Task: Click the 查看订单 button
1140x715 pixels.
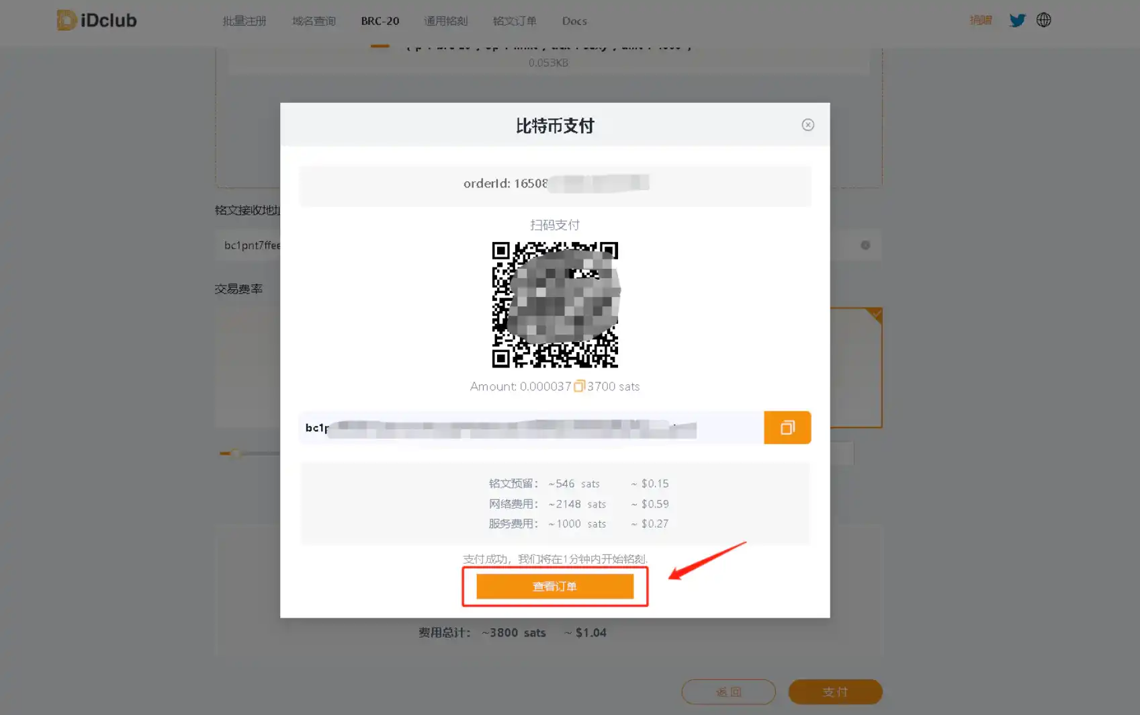Action: click(554, 585)
